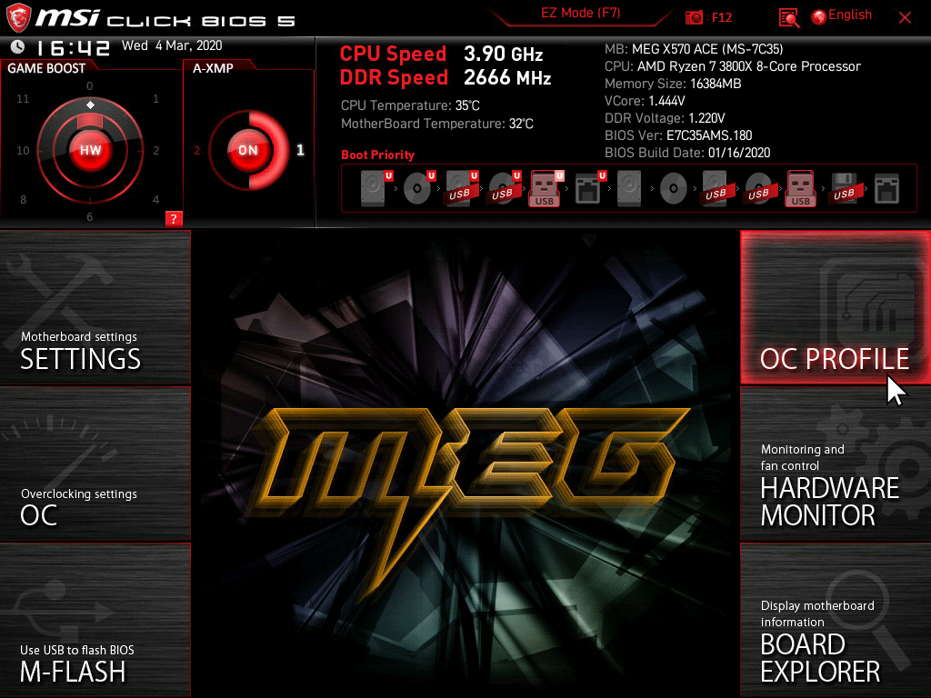The width and height of the screenshot is (931, 698).
Task: Click the Boot Priority label
Action: tap(377, 155)
